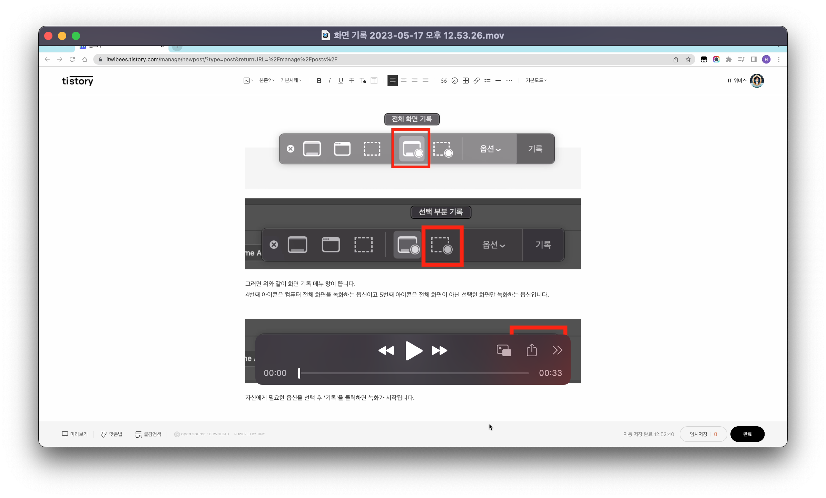The image size is (826, 498).
Task: Toggle italic formatting in editor toolbar
Action: pyautogui.click(x=330, y=80)
